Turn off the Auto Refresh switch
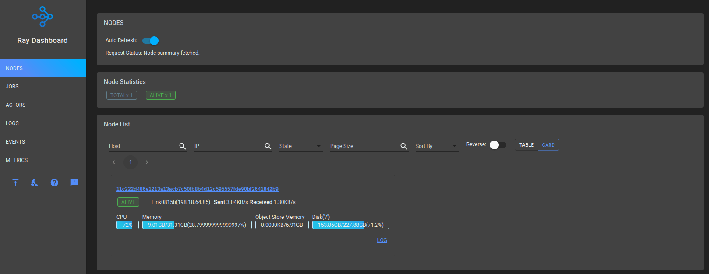This screenshot has width=709, height=274. [150, 41]
